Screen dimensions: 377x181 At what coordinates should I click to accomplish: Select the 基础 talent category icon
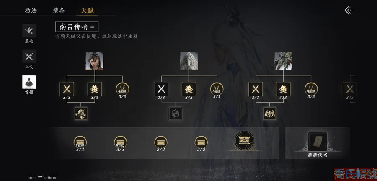click(x=29, y=31)
